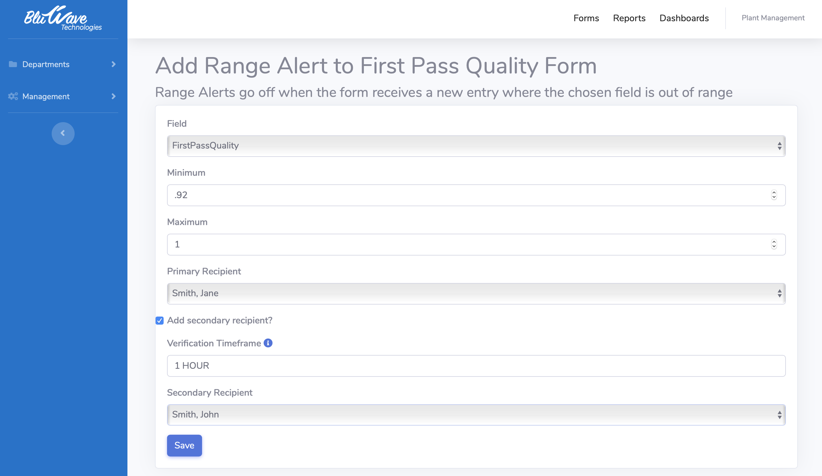This screenshot has height=476, width=822.
Task: Open the Reports menu
Action: [x=629, y=18]
